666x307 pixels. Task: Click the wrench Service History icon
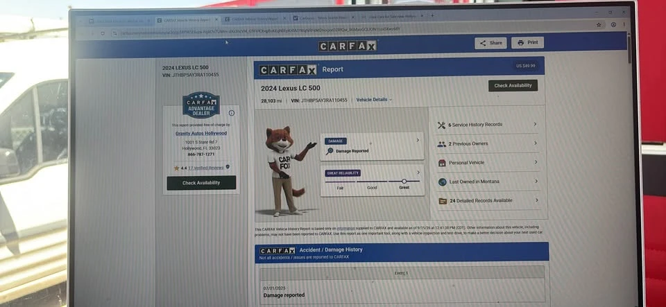tap(441, 125)
